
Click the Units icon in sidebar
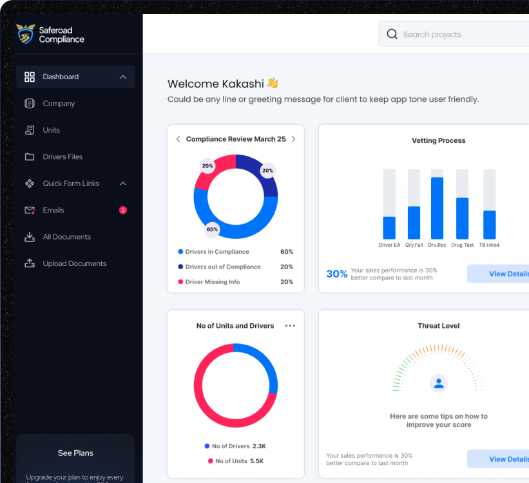[30, 130]
